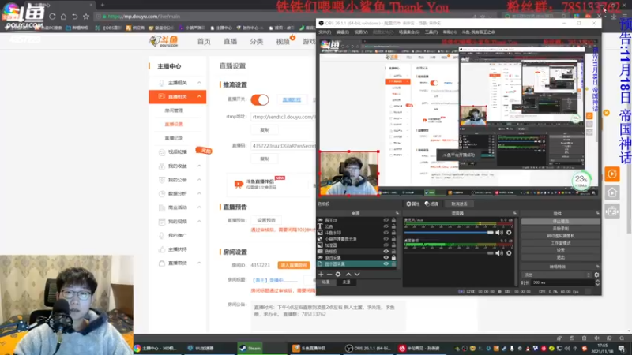This screenshot has width=632, height=355.
Task: Open 房间管理 sidebar item
Action: [174, 110]
